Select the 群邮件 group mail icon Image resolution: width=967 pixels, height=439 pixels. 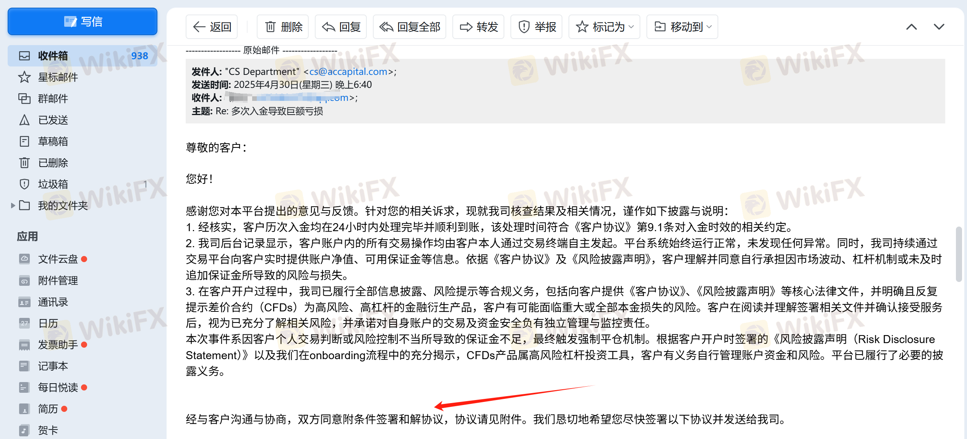pyautogui.click(x=24, y=99)
